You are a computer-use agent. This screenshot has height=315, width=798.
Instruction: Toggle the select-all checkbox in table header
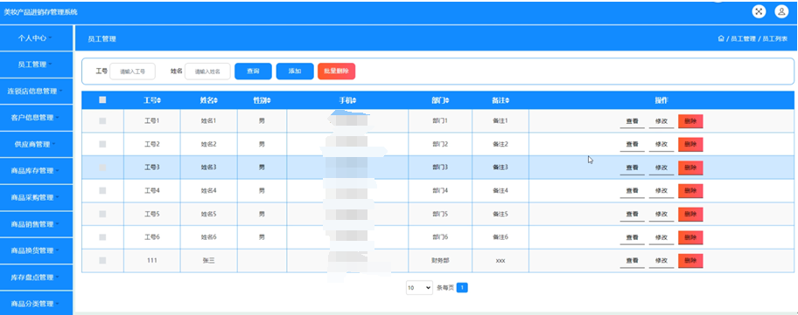(x=102, y=100)
